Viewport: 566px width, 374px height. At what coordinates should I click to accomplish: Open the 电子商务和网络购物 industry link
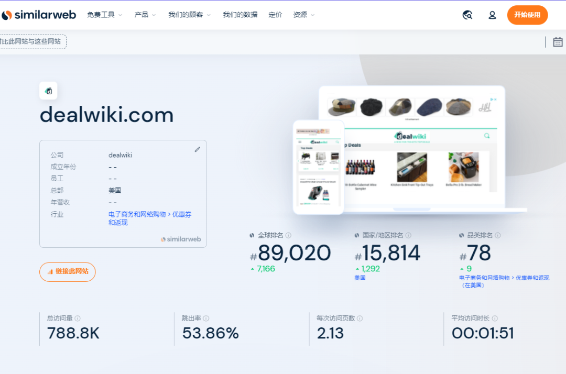pos(137,214)
